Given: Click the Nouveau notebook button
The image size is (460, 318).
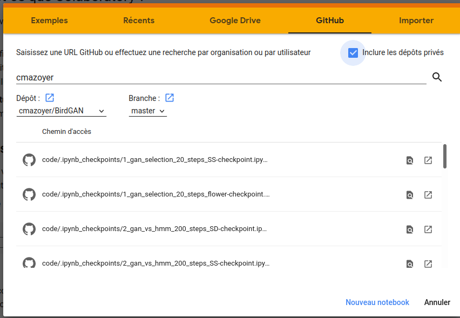Looking at the screenshot, I should pos(377,302).
